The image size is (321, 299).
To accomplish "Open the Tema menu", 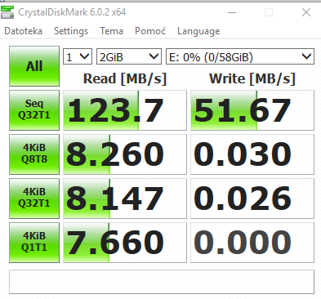I will coord(111,31).
